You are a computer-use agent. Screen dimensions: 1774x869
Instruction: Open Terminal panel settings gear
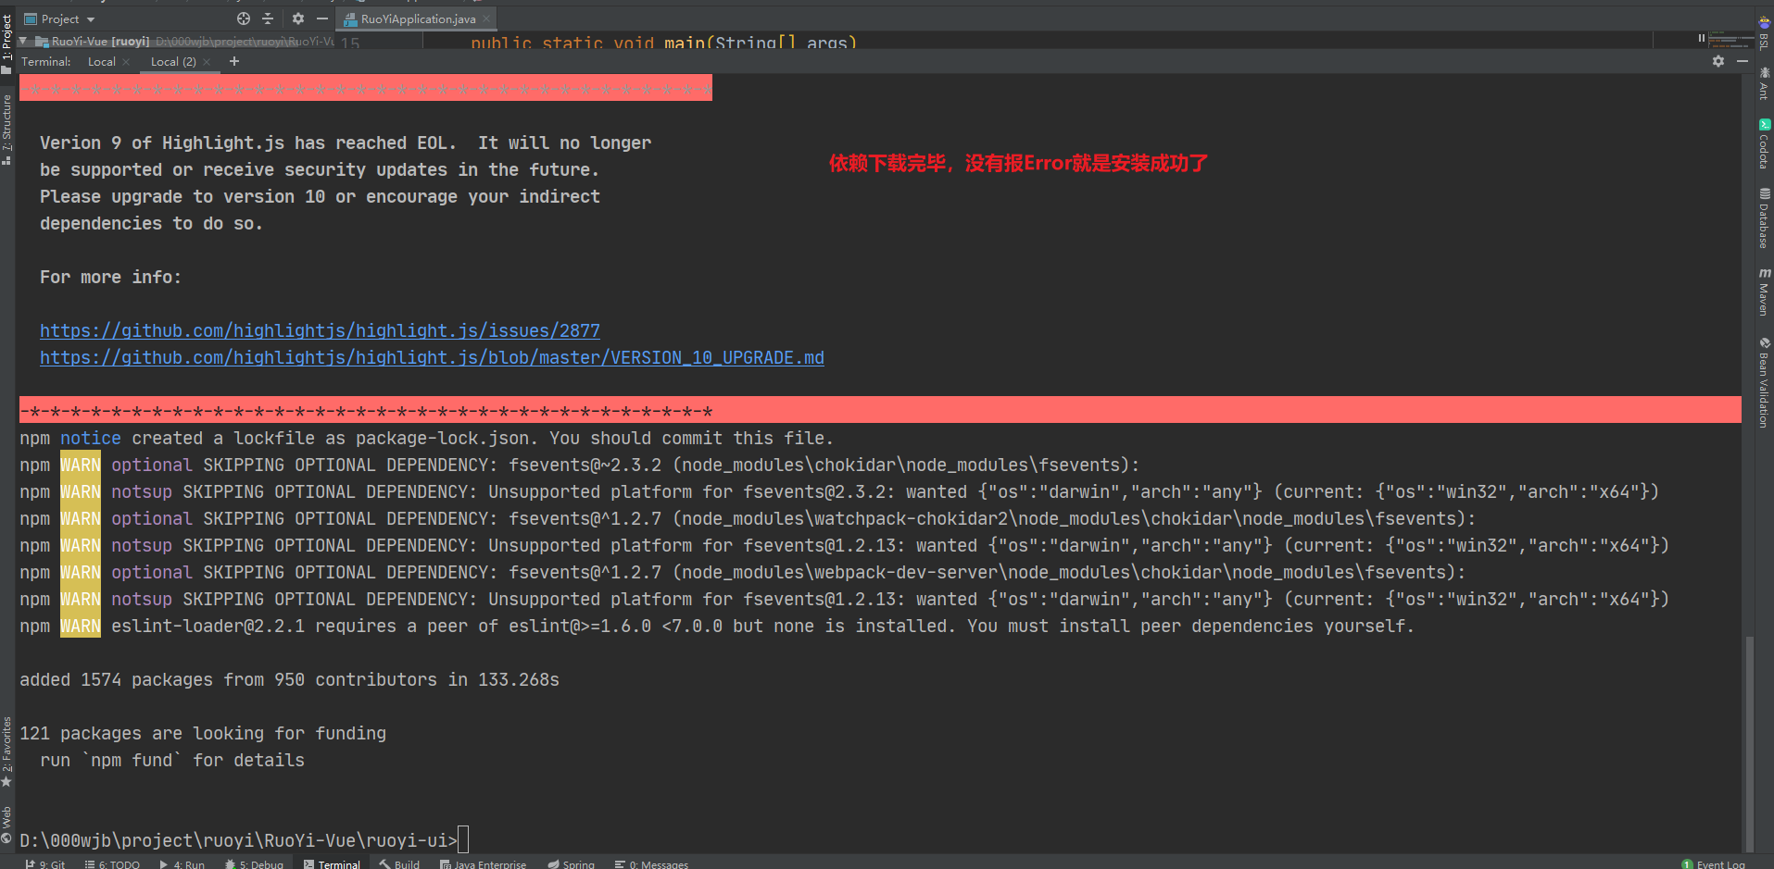[x=1718, y=61]
